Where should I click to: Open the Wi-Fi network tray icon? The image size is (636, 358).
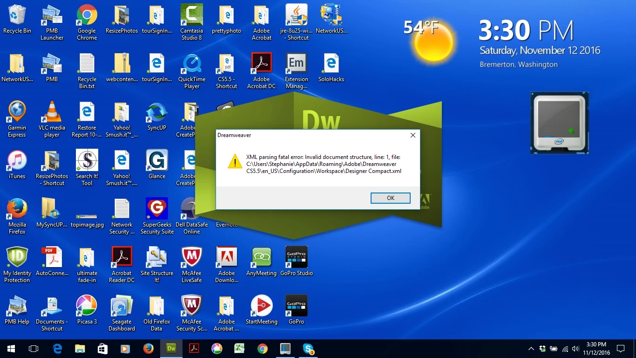[565, 349]
